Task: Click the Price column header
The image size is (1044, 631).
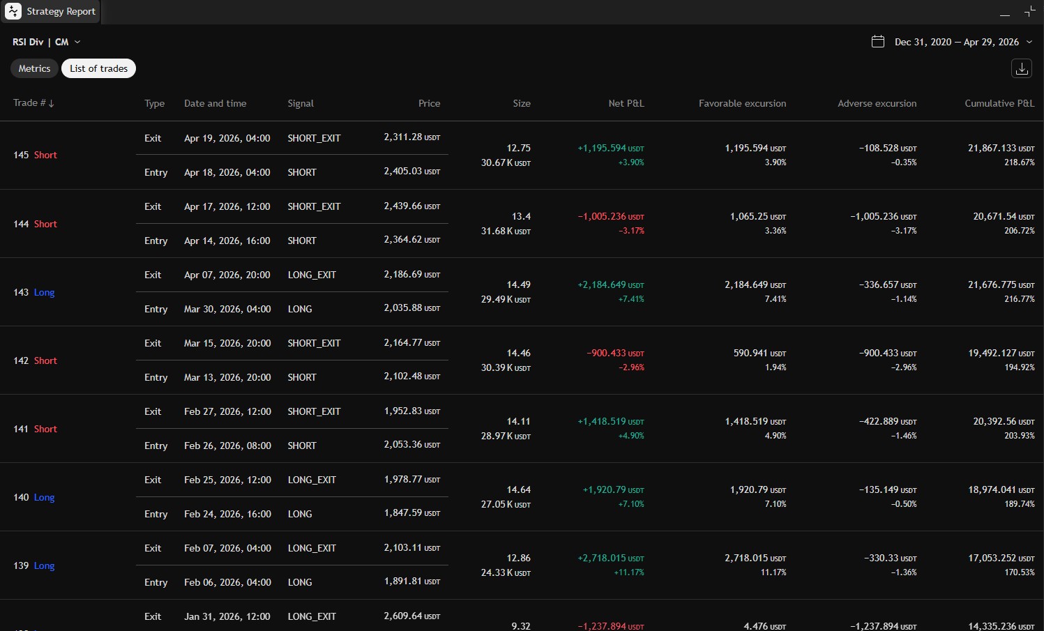Action: coord(429,103)
